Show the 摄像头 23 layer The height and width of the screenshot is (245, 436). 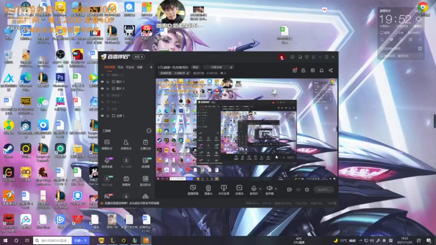102,75
